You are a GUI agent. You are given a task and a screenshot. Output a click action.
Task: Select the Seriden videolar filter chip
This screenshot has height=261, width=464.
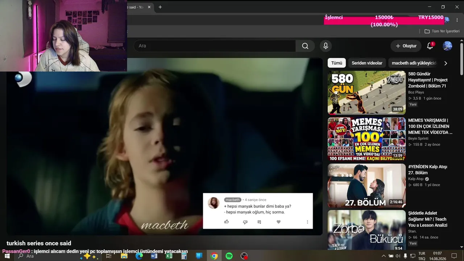pyautogui.click(x=367, y=63)
